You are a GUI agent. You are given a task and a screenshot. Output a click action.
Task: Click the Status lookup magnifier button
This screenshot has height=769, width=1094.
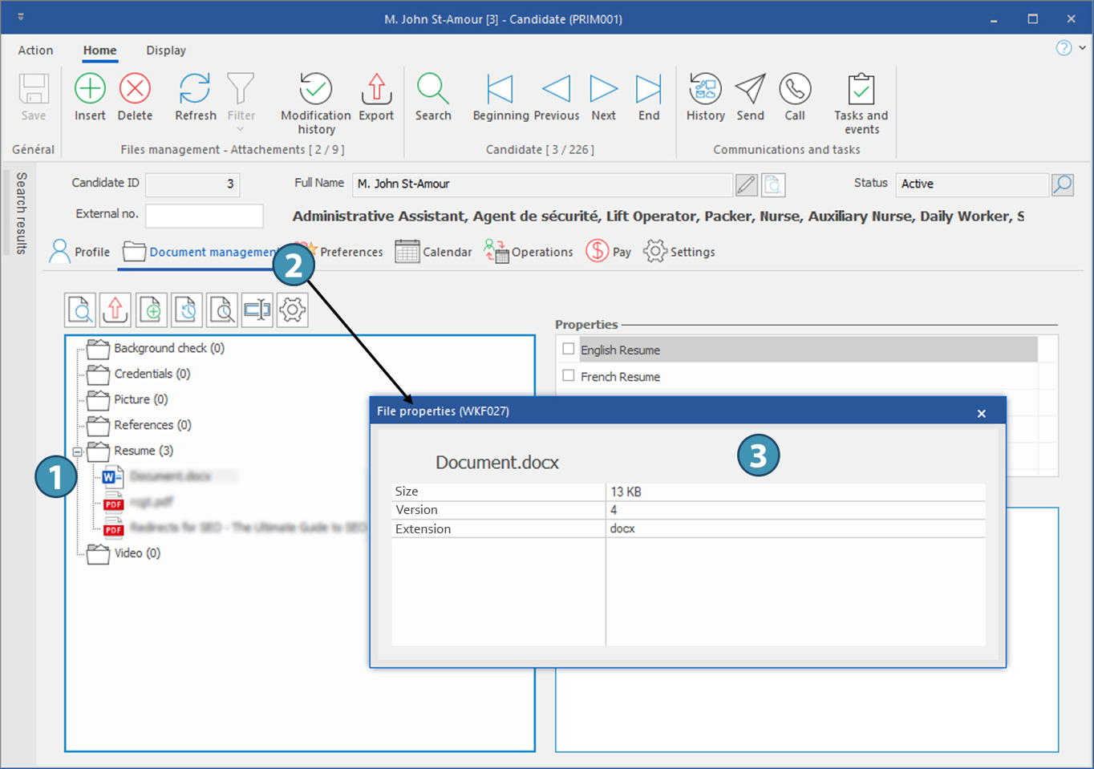1063,184
